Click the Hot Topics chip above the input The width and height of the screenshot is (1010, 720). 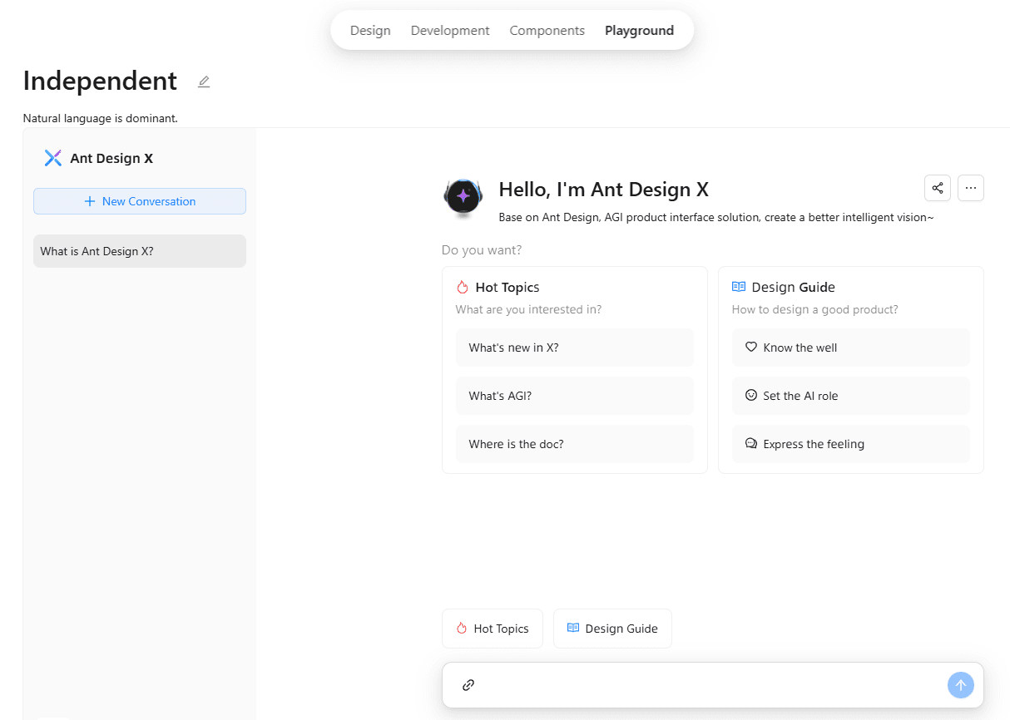point(493,629)
